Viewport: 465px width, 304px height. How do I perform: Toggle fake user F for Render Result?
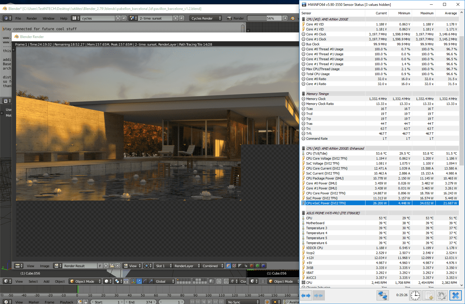pos(100,266)
